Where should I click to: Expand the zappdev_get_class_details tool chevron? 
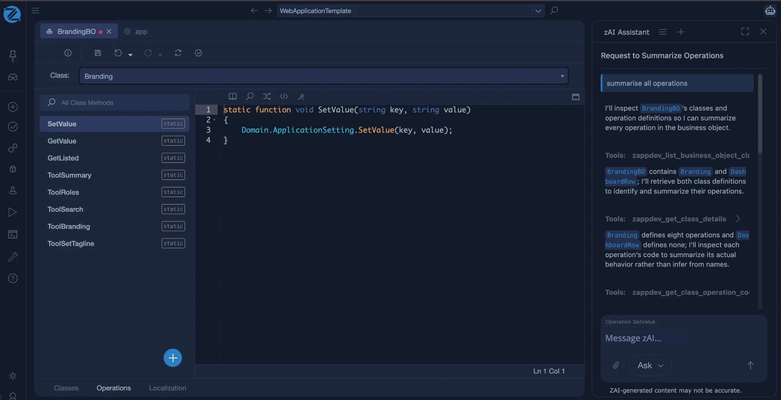738,219
